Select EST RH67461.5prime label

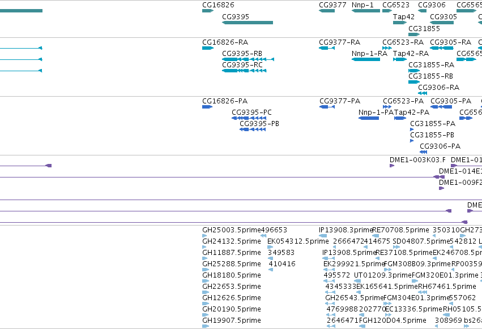pyautogui.click(x=447, y=287)
